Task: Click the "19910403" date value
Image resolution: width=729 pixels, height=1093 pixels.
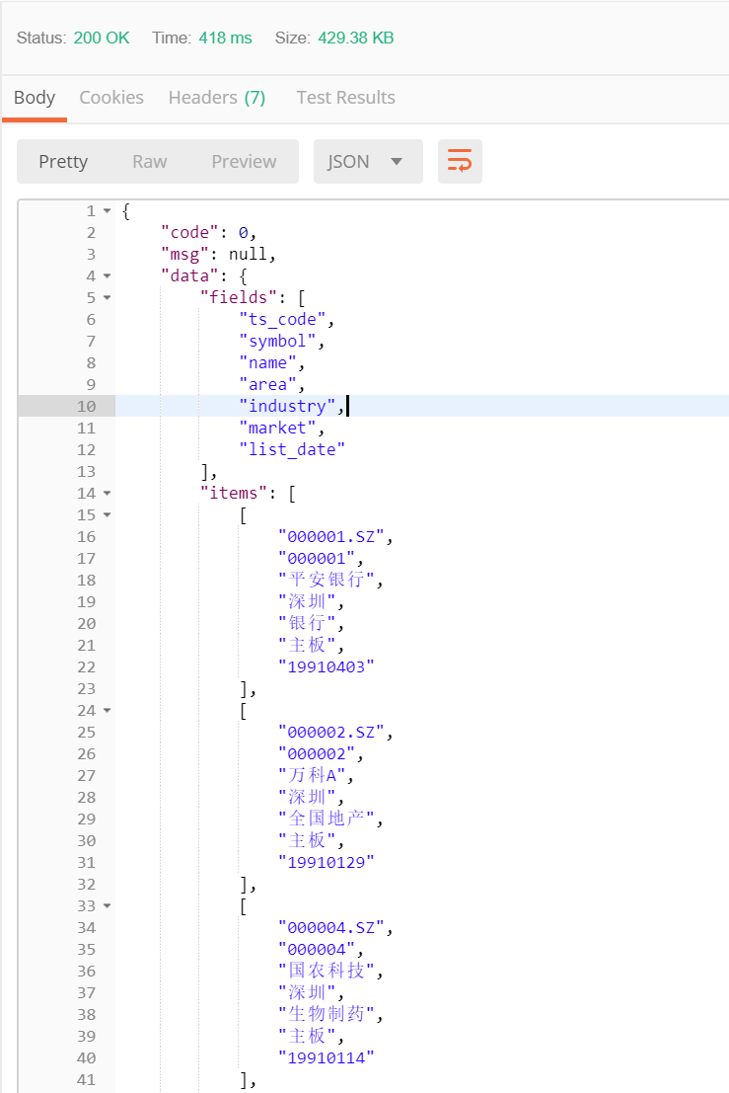Action: point(327,667)
